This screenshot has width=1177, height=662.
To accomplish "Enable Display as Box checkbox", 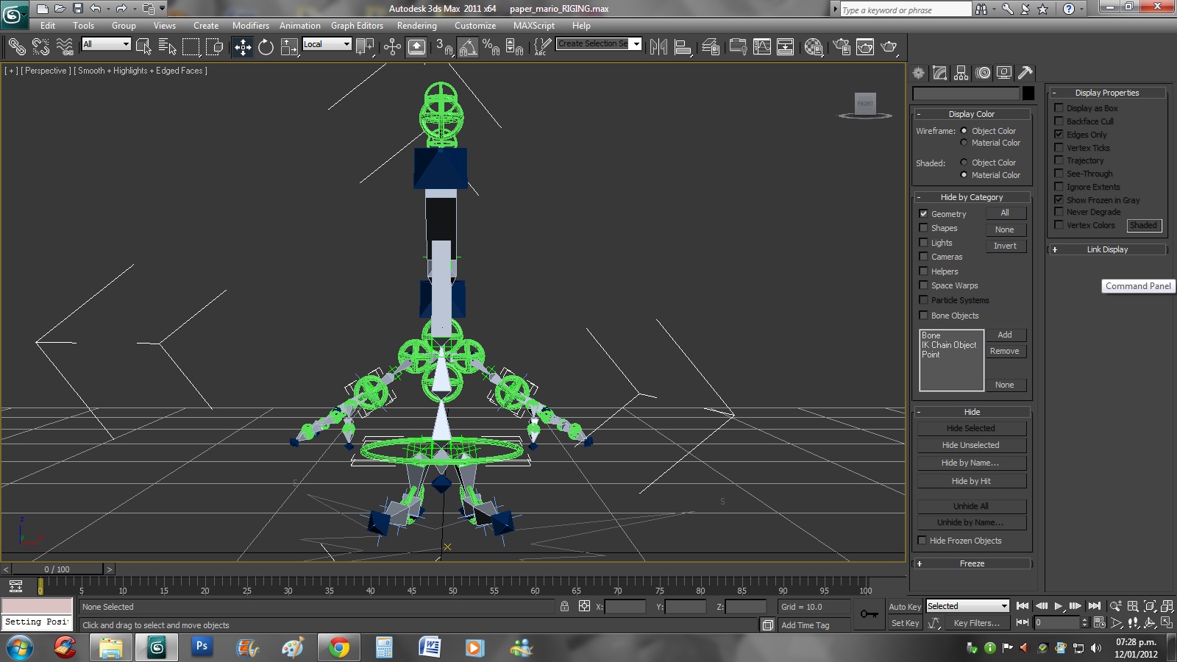I will [x=1059, y=108].
